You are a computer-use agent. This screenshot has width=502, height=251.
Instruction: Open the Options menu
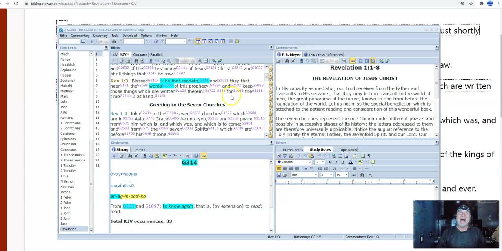coord(146,36)
